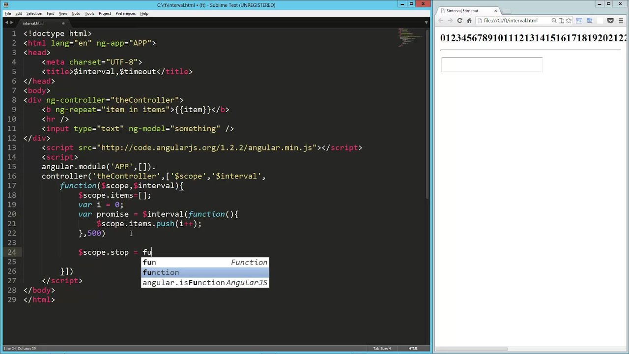Reload the Chrome page
Screen dimensions: 629x354
coord(459,21)
